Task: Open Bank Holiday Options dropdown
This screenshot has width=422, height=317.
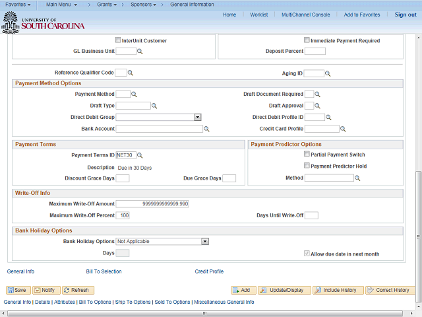Action: (205, 242)
